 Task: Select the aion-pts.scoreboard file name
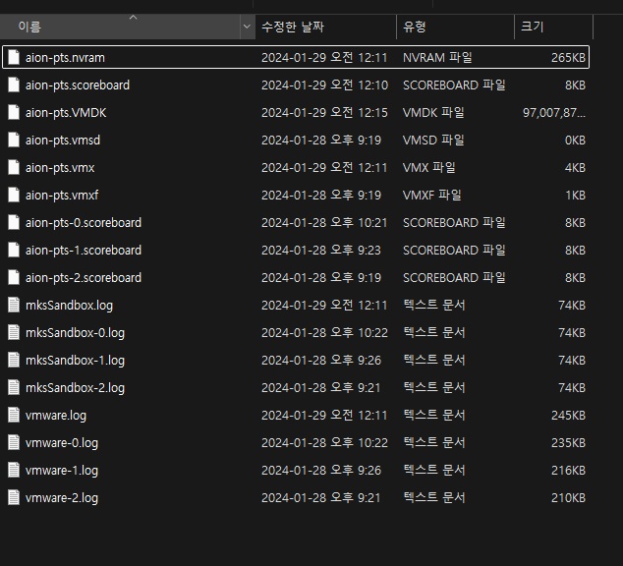coord(78,85)
